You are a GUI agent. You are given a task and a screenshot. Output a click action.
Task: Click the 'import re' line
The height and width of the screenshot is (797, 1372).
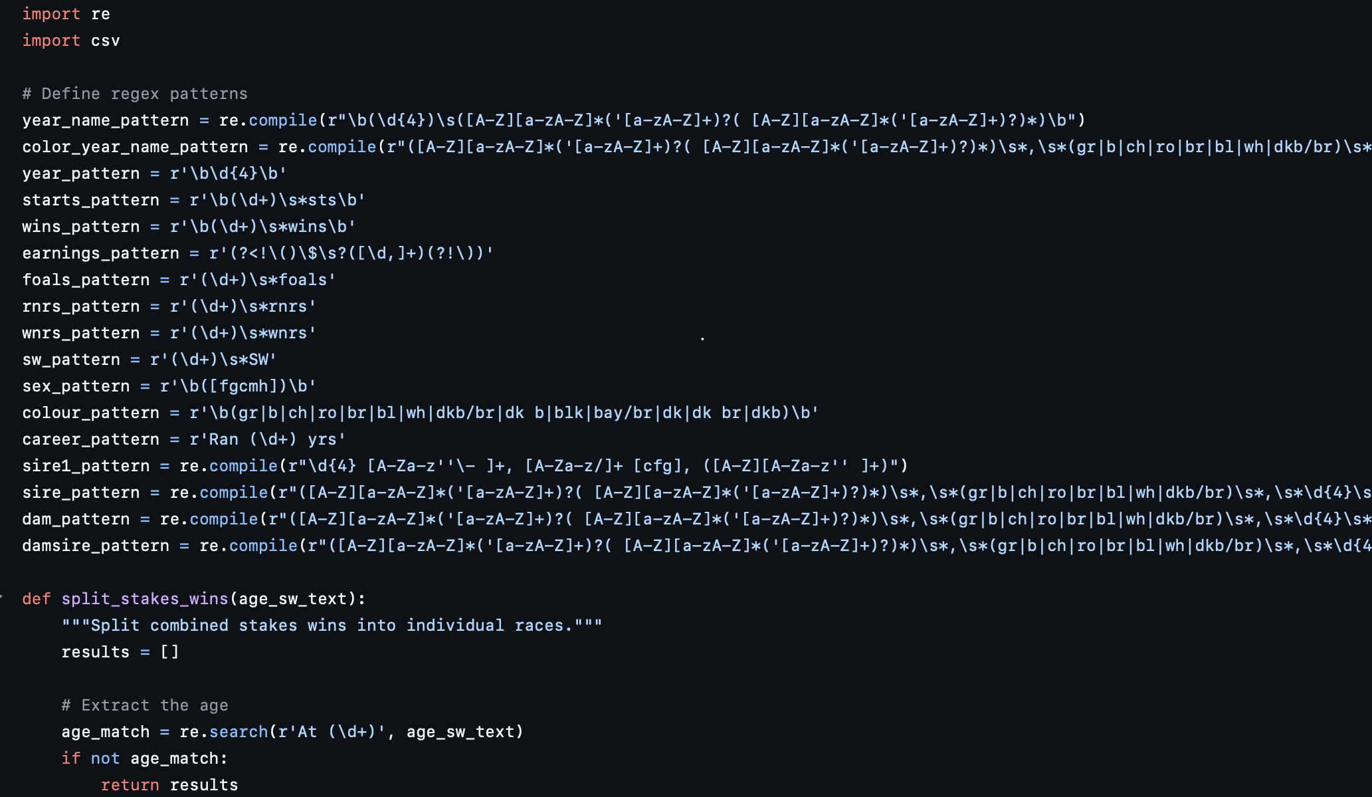[66, 14]
